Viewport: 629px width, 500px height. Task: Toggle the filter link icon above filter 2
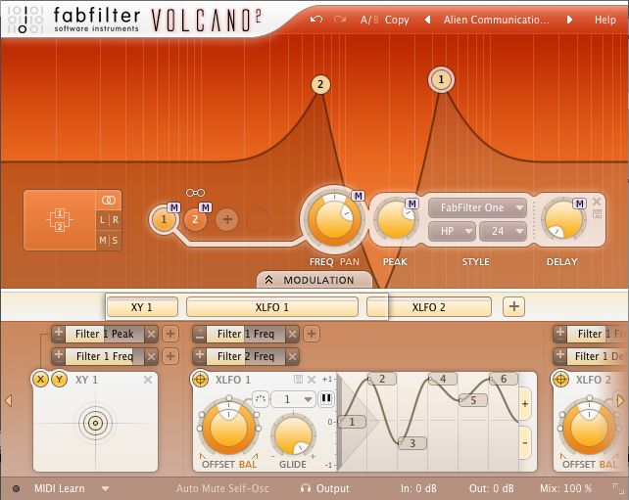[195, 193]
